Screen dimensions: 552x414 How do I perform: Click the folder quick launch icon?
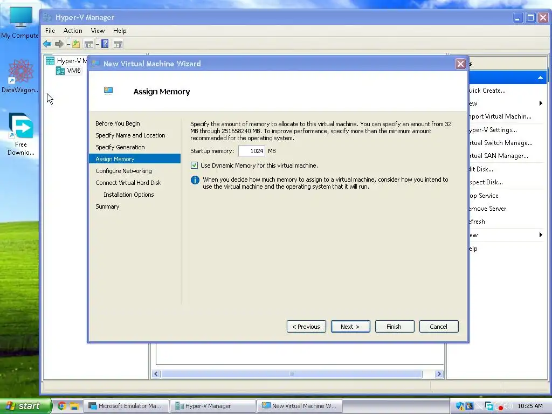(x=74, y=406)
